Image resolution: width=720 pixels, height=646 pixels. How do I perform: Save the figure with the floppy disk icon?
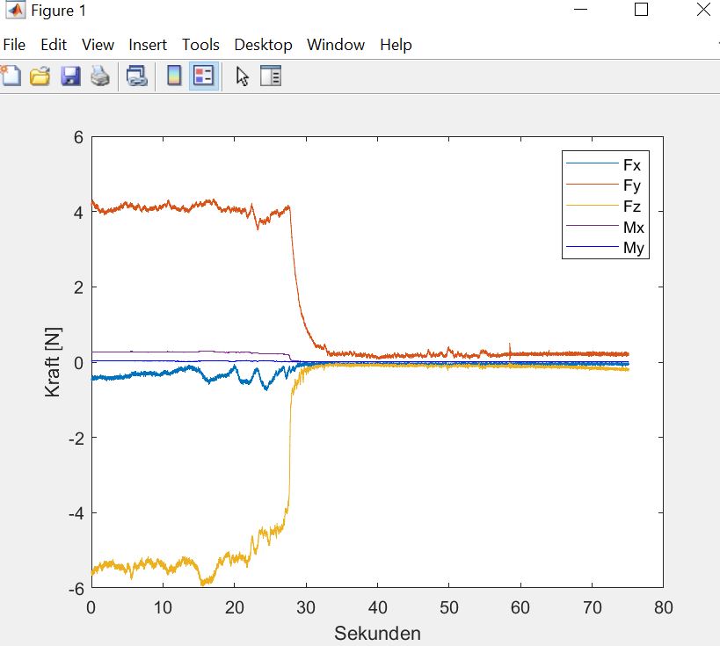[x=70, y=76]
